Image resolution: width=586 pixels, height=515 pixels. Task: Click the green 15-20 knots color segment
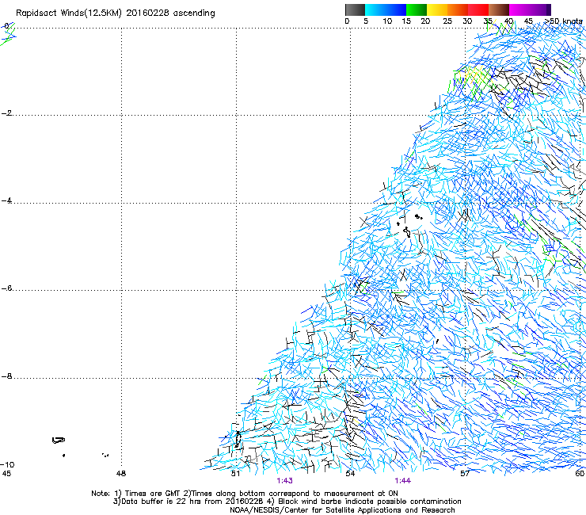417,10
